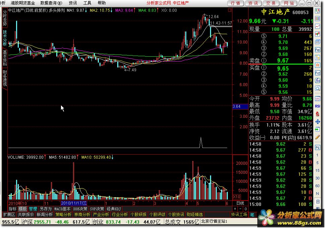Click the 日线 period label under price axis
The width and height of the screenshot is (325, 228).
(x=240, y=203)
